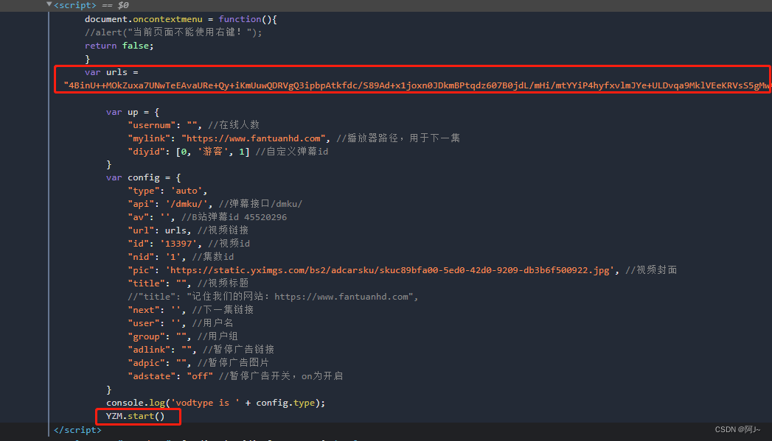This screenshot has width=772, height=441.
Task: Click the mylink value https://www.fantuanhd.com
Action: (254, 138)
